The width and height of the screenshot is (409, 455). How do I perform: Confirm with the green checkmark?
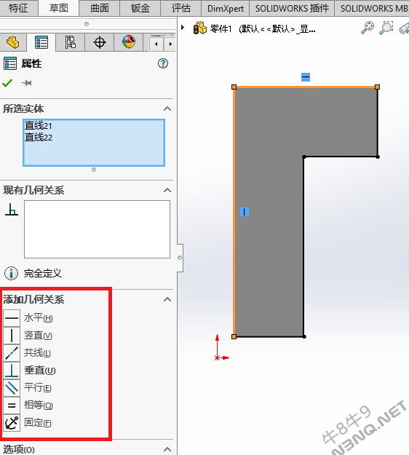click(x=7, y=83)
